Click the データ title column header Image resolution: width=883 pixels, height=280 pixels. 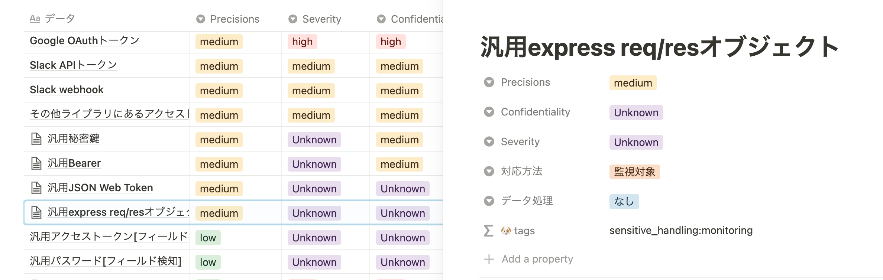[x=59, y=19]
